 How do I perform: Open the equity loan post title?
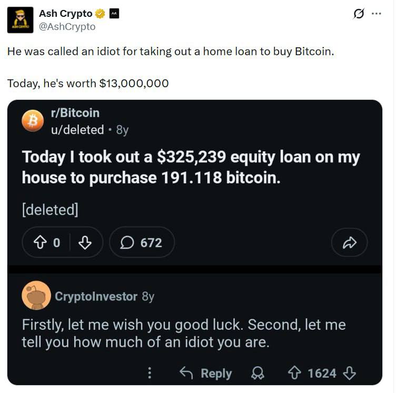click(x=191, y=167)
